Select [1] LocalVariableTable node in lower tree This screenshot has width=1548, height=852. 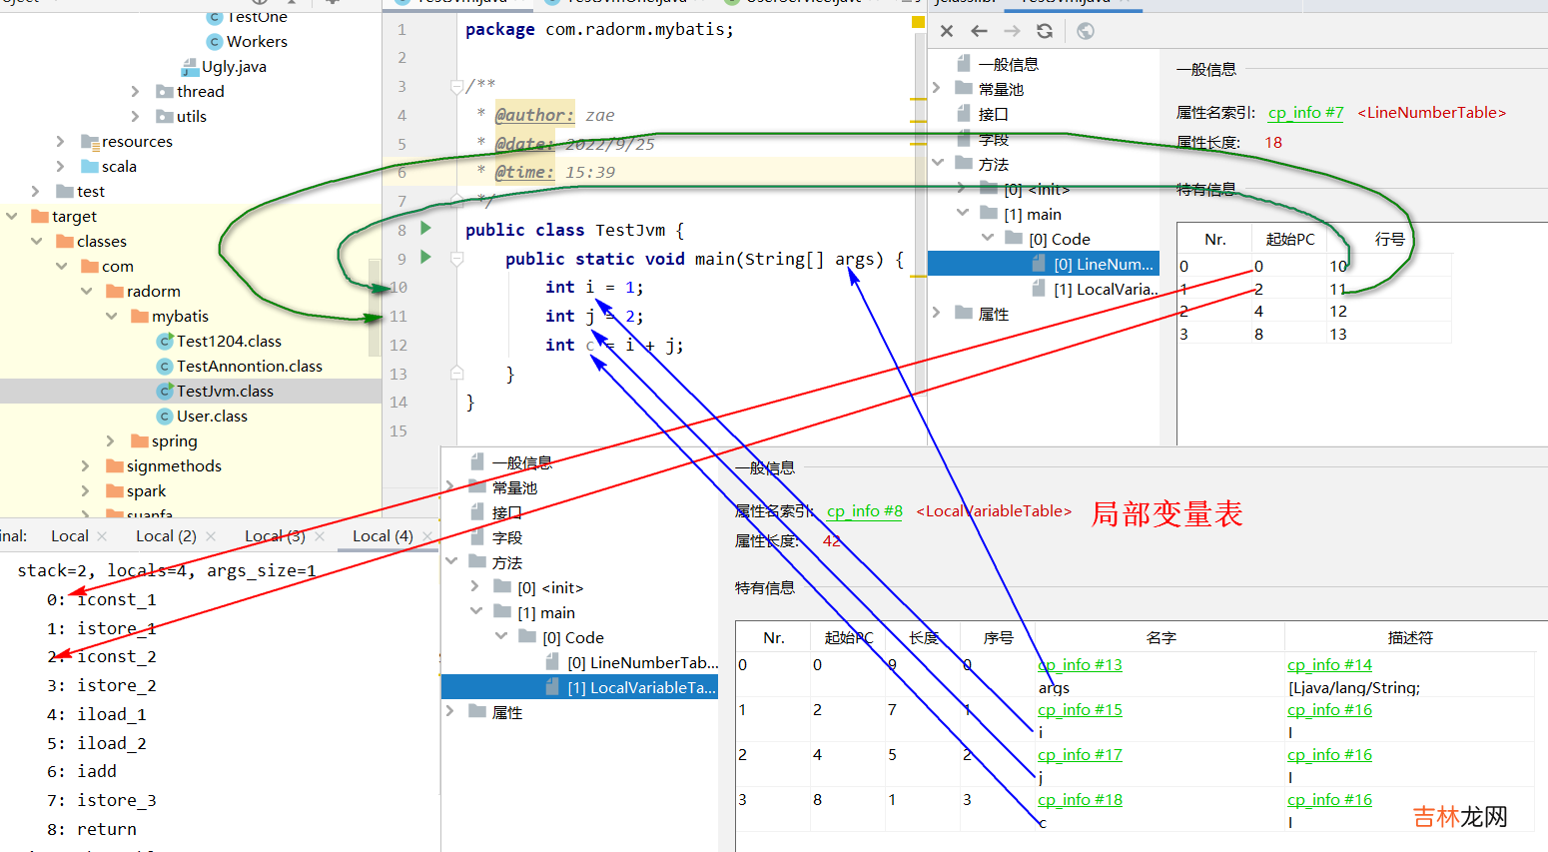pyautogui.click(x=641, y=687)
